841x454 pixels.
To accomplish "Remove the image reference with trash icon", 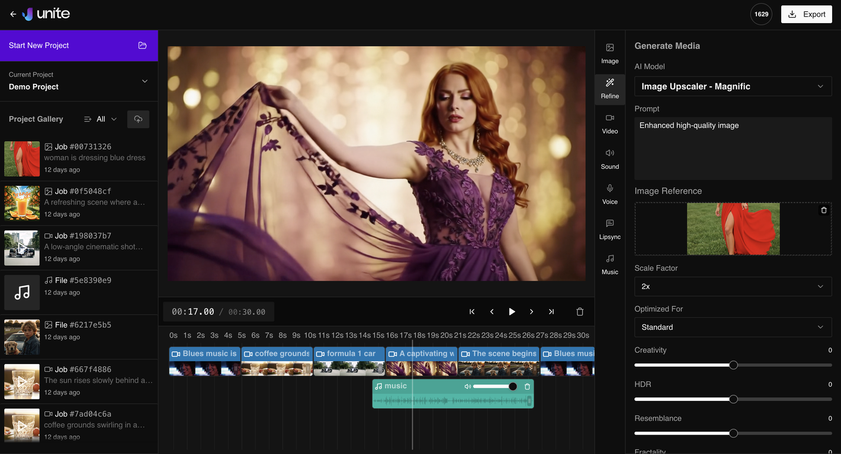I will pos(823,210).
